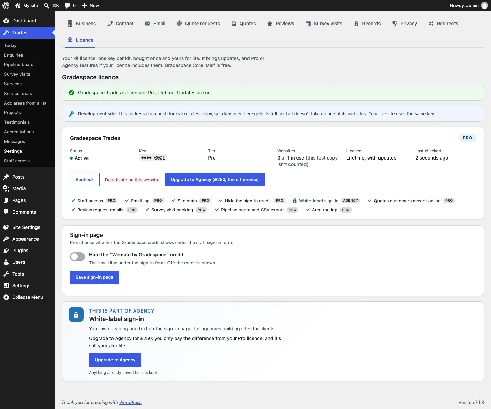Viewport: 491px width, 409px height.
Task: Click the Upgrade to Agency button in White-label card
Action: point(115,360)
